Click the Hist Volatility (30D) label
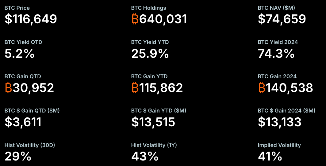The height and width of the screenshot is (166, 326). pos(30,145)
